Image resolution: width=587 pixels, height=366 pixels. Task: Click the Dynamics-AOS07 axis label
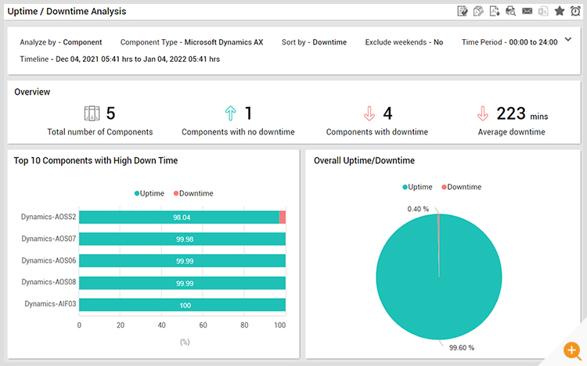point(49,239)
